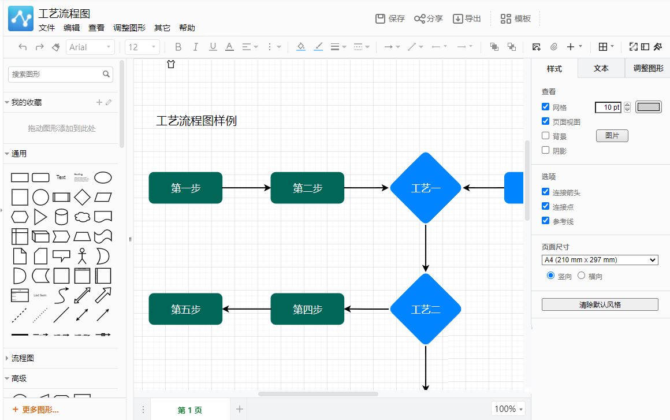Open the Arial font dropdown
670x420 pixels.
[90, 47]
